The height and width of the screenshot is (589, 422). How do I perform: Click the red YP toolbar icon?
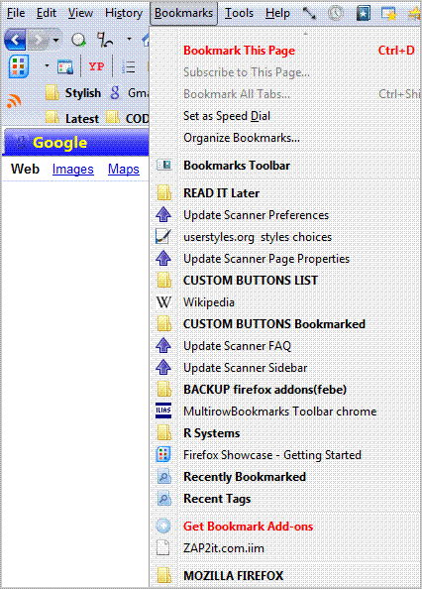[96, 66]
